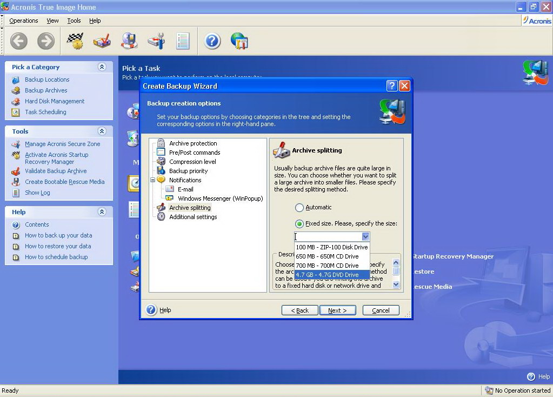Click the Help icon in wizard footer
Screen dimensions: 553x397
(151, 310)
